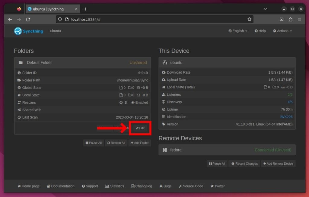
Task: Click the Identification QR icon
Action: [x=164, y=117]
